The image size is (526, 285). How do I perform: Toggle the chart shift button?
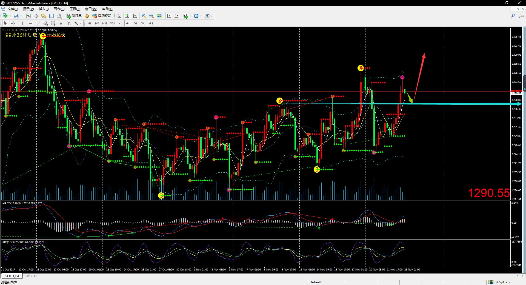click(176, 16)
